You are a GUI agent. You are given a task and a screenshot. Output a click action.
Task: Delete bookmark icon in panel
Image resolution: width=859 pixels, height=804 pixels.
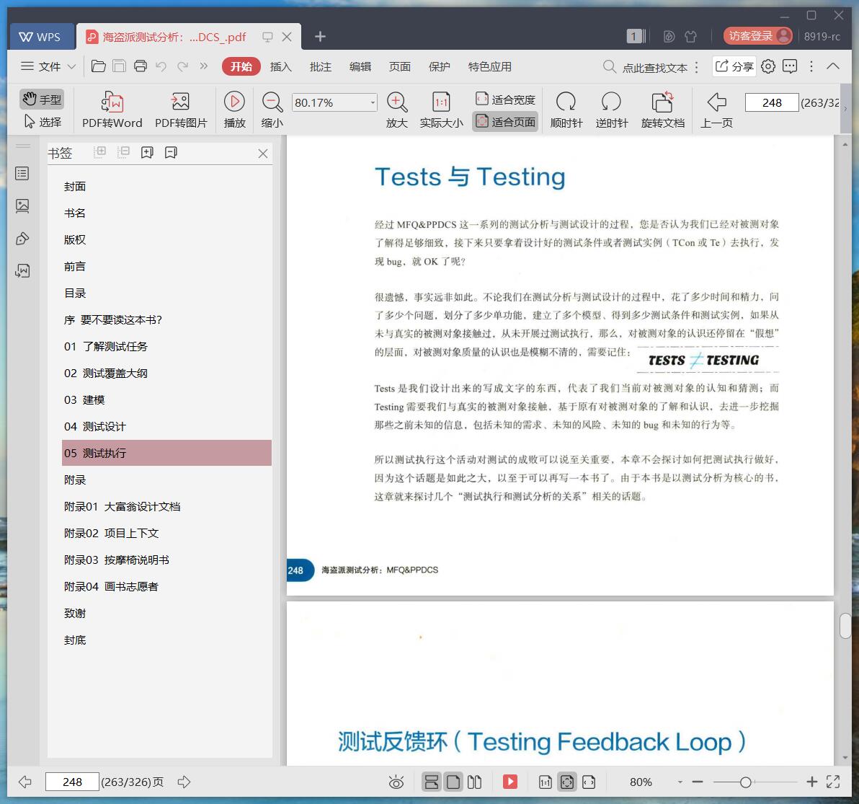coord(171,152)
